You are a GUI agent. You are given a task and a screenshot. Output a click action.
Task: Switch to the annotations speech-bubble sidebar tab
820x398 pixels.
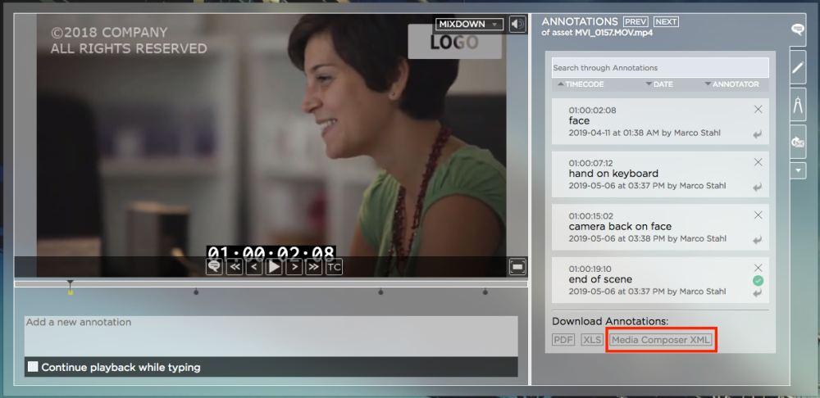click(797, 29)
